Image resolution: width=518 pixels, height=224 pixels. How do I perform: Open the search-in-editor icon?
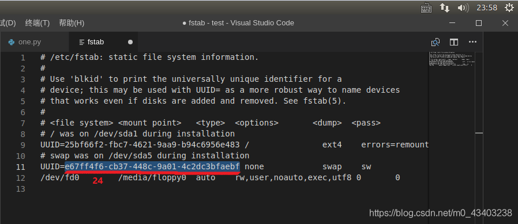click(x=436, y=42)
